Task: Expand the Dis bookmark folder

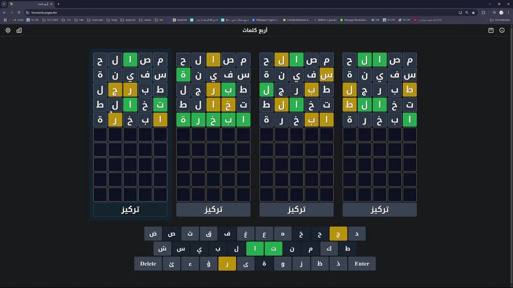Action: click(159, 20)
